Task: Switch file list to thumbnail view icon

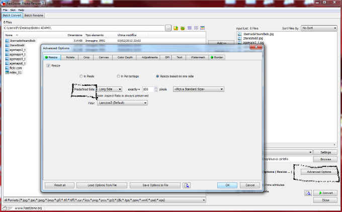Action: [x=190, y=28]
